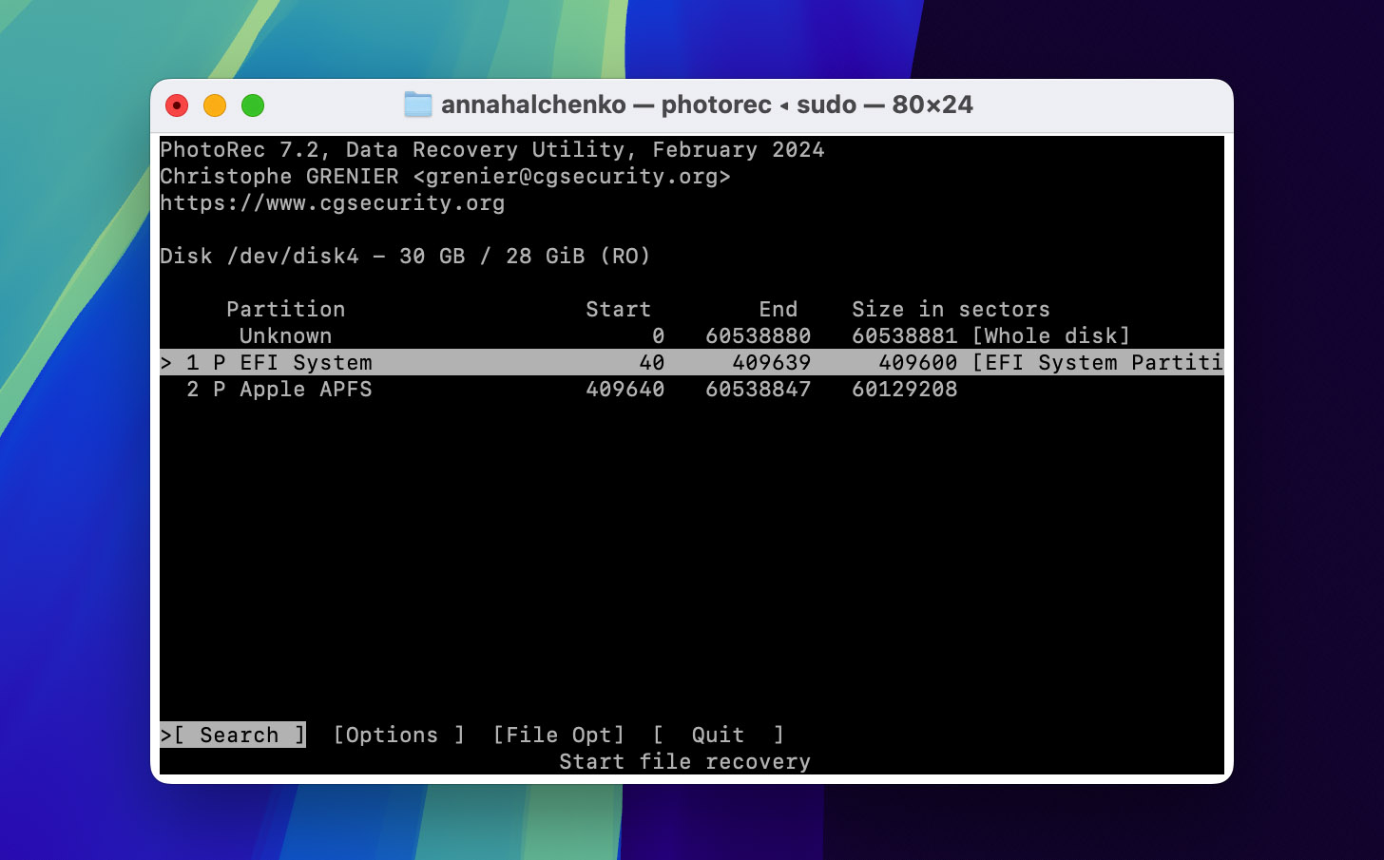The height and width of the screenshot is (860, 1384).
Task: Click the Partition column header
Action: tap(285, 309)
